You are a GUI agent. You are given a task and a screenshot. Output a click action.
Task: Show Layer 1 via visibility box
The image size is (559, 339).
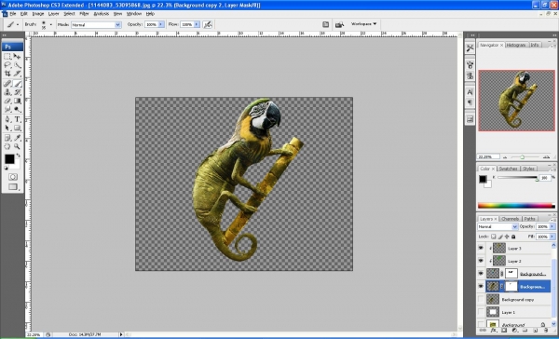pyautogui.click(x=481, y=312)
